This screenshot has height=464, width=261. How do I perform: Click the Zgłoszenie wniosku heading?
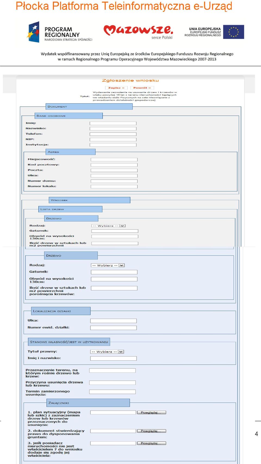(x=130, y=81)
